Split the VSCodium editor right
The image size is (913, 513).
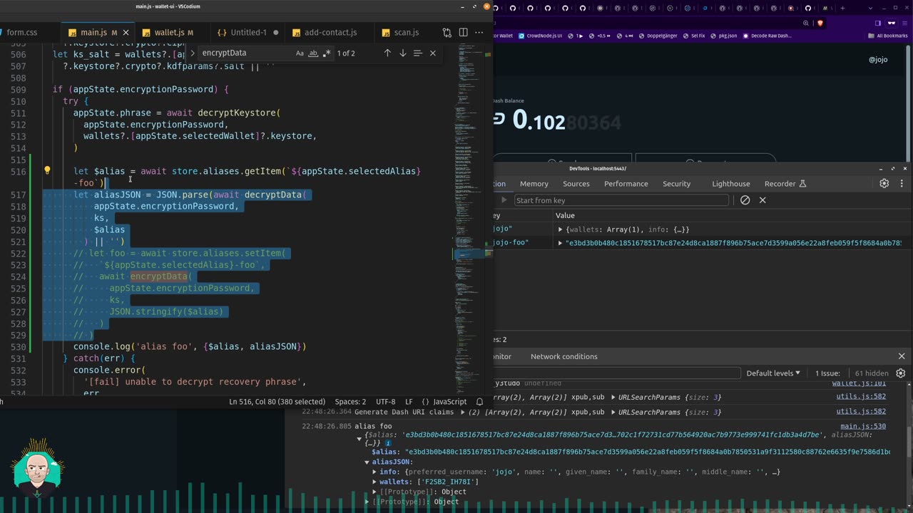coord(463,33)
